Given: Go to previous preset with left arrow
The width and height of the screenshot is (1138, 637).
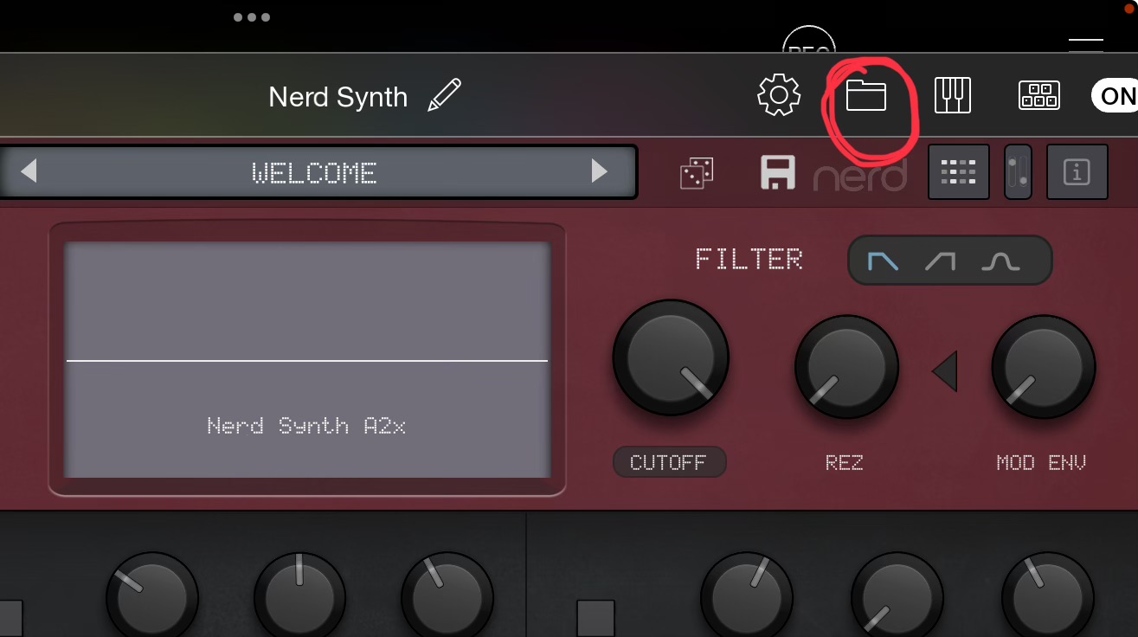Looking at the screenshot, I should 29,171.
